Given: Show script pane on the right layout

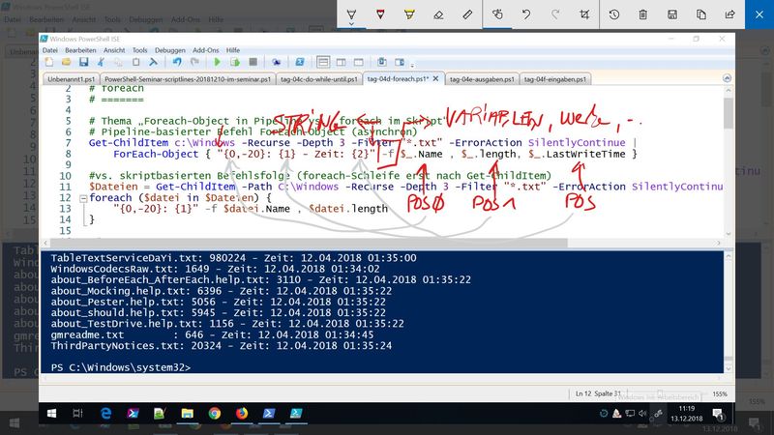Looking at the screenshot, I should click(342, 62).
